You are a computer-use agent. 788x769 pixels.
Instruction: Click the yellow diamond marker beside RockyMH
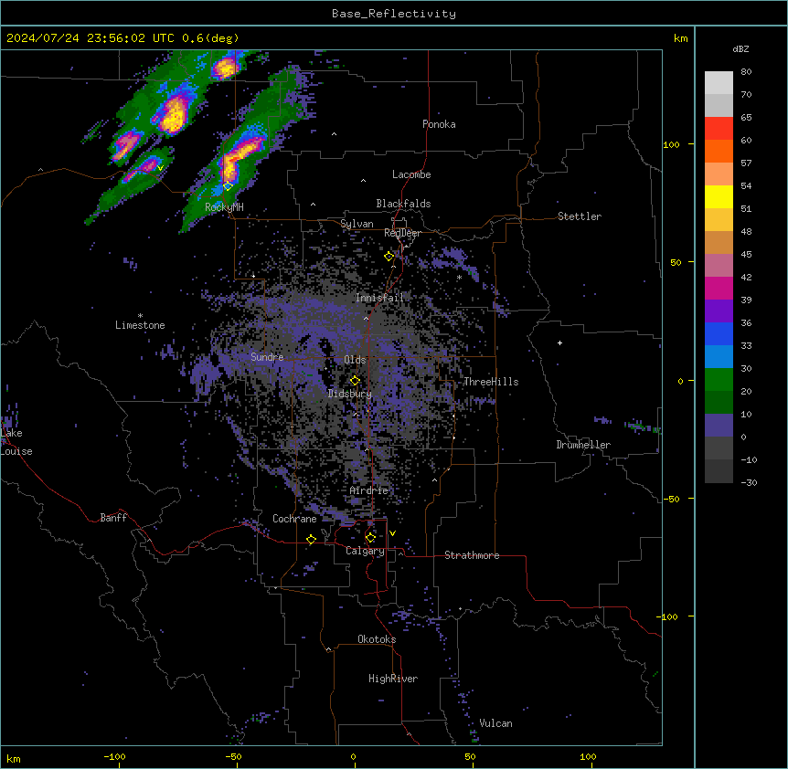(x=229, y=186)
